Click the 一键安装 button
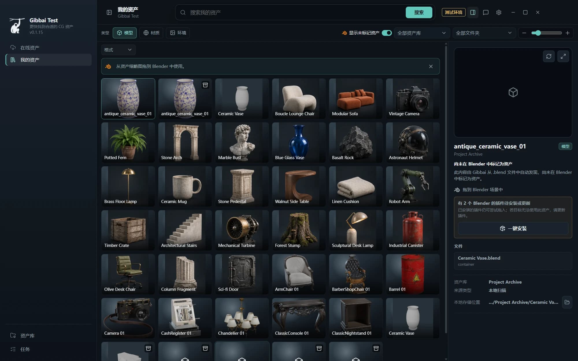This screenshot has width=578, height=361. click(513, 228)
